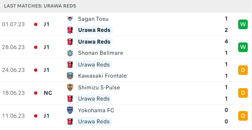Select highlighted Urawa Reds in 28.06.23 match
This screenshot has width=252, height=130.
tap(94, 42)
